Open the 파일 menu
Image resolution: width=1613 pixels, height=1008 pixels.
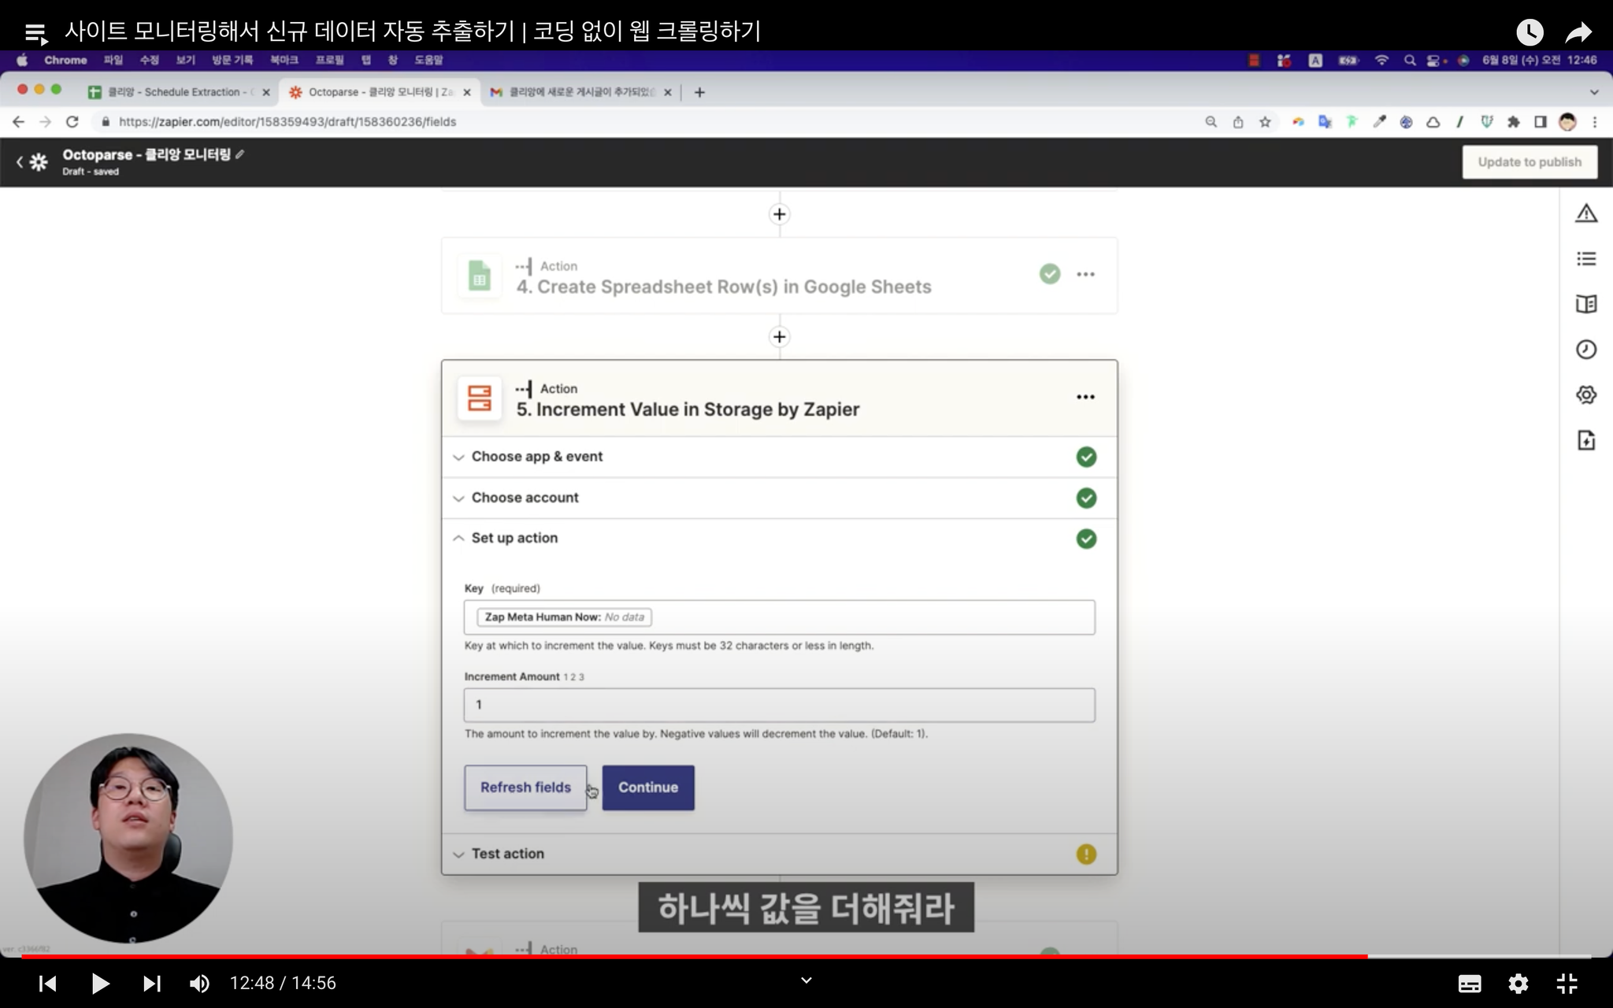click(x=113, y=61)
